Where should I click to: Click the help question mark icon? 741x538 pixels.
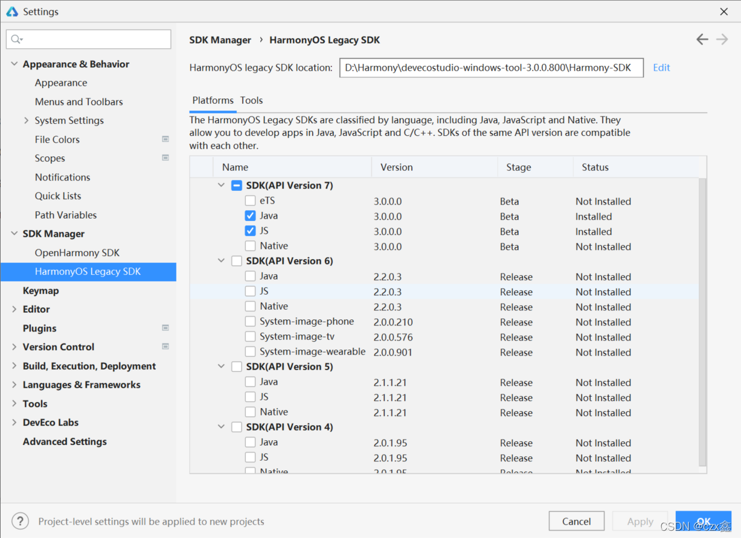tap(20, 521)
